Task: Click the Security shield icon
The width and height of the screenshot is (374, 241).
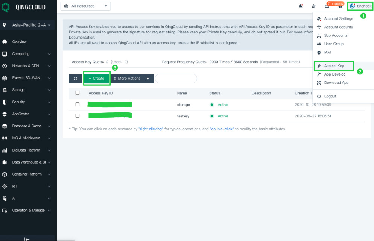Action: (5, 102)
